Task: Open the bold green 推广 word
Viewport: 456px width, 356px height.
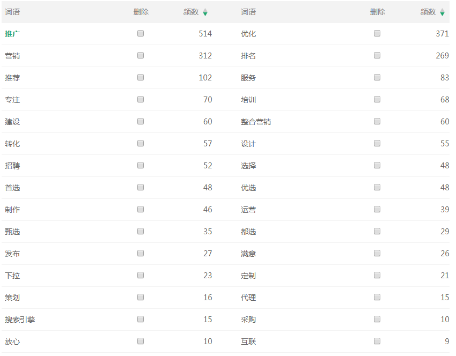Action: click(x=13, y=34)
